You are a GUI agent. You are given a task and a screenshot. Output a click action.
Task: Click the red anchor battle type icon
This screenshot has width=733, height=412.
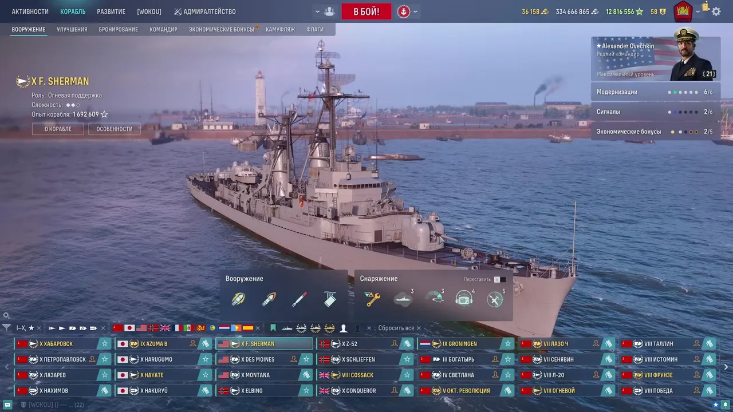click(404, 11)
